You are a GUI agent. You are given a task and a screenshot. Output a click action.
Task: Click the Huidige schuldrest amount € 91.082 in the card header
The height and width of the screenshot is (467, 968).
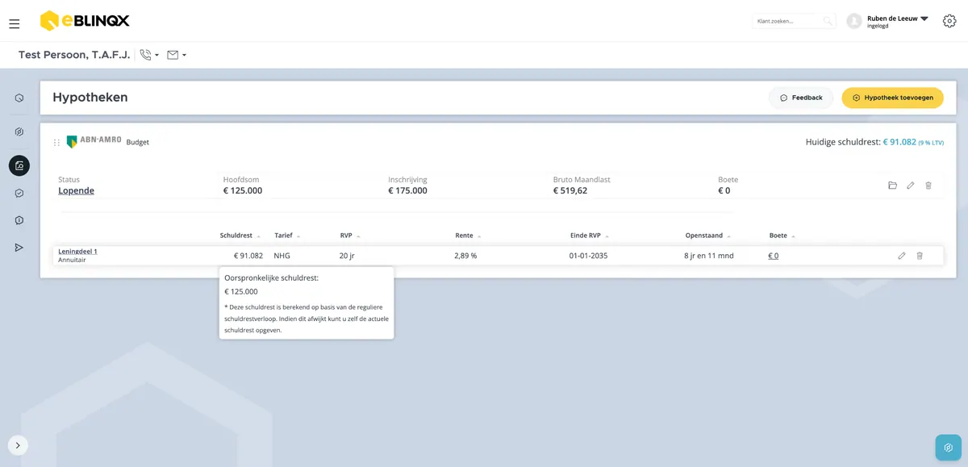(x=899, y=142)
